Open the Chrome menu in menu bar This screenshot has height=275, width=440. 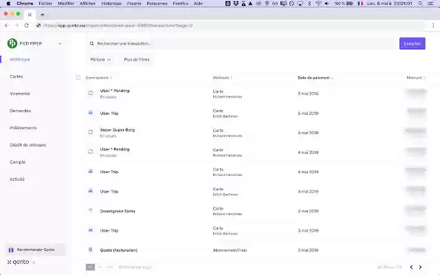[x=25, y=3]
